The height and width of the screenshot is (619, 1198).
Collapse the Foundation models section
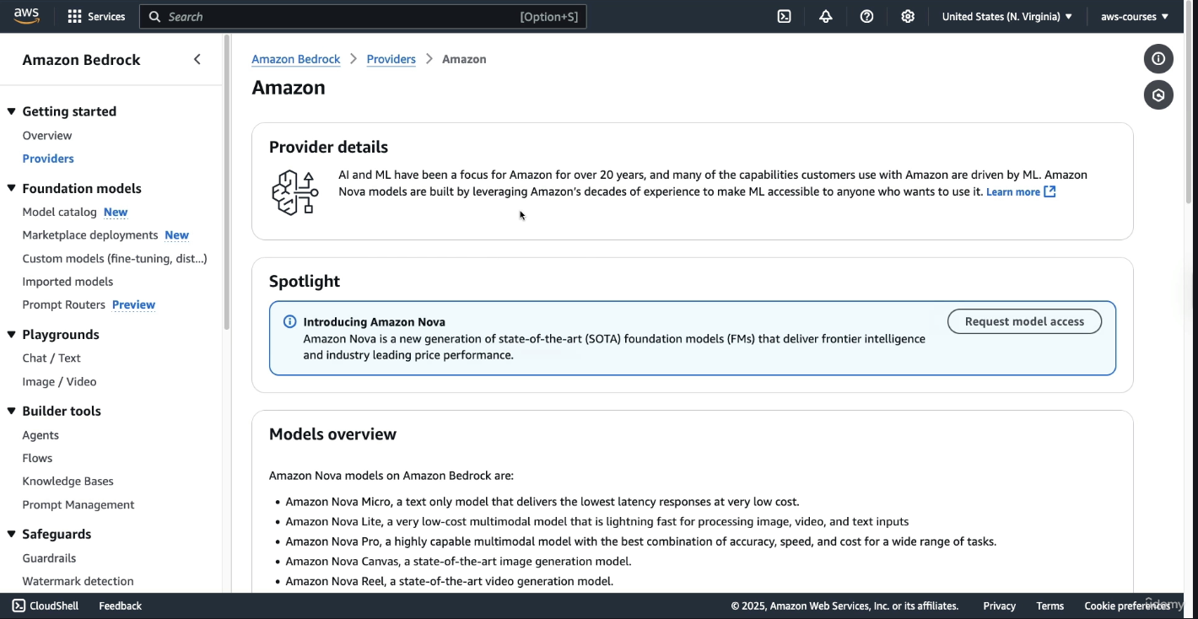(12, 188)
